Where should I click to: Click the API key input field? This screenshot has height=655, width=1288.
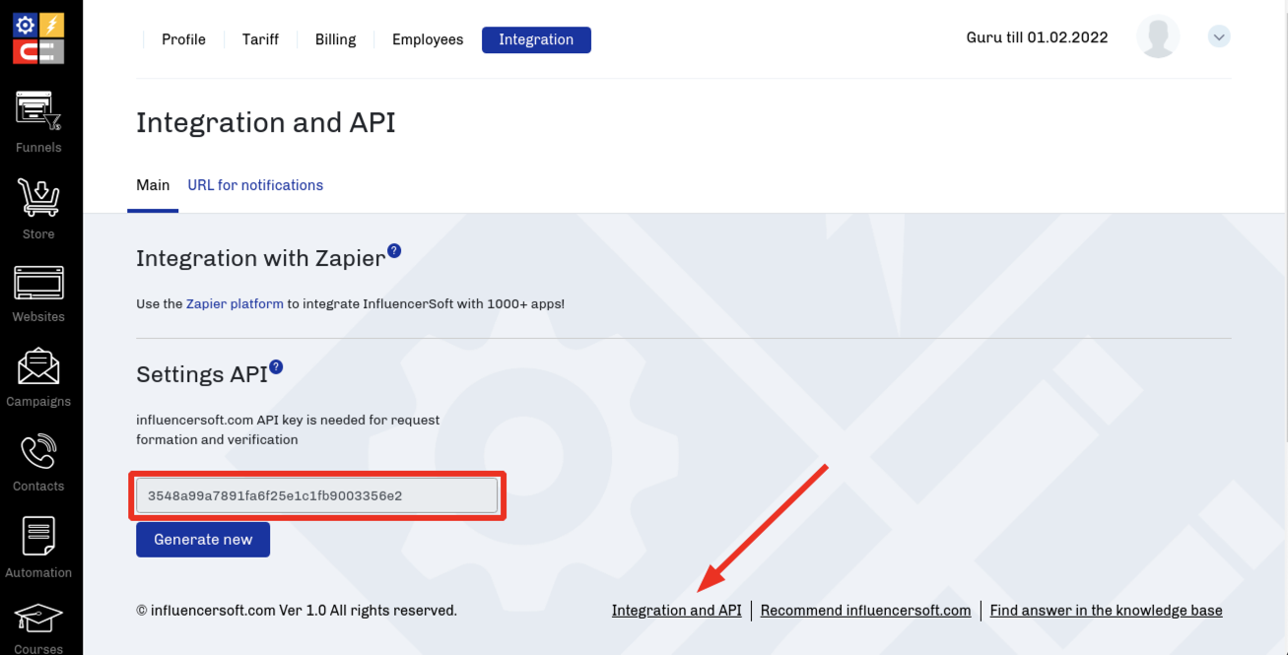coord(316,495)
